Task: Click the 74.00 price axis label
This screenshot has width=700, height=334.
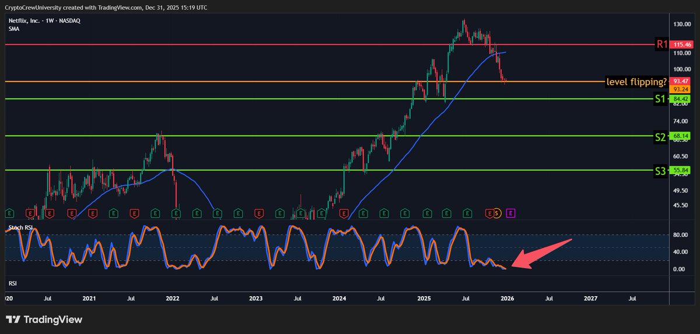Action: tap(681, 122)
